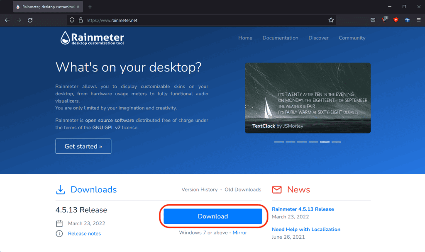The width and height of the screenshot is (425, 252).
Task: Click the shield tracking protection icon
Action: tap(72, 19)
